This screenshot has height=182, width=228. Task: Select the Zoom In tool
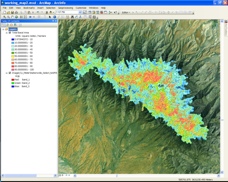tap(4, 17)
